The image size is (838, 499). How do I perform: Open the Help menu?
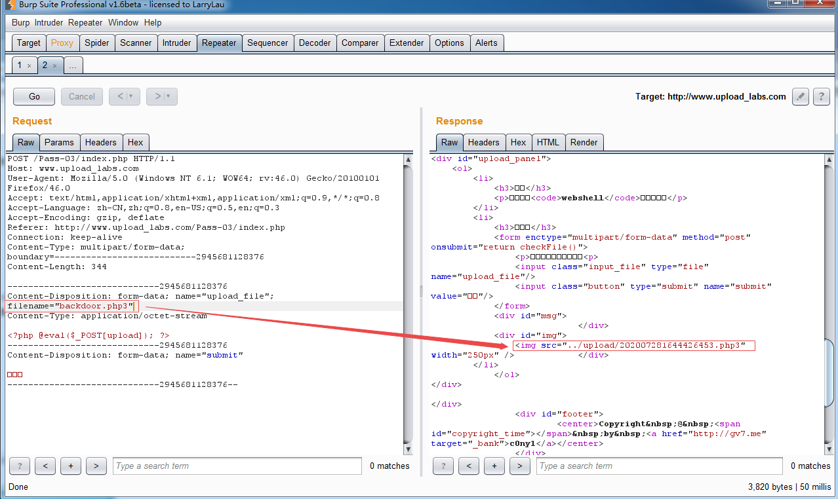coord(153,22)
